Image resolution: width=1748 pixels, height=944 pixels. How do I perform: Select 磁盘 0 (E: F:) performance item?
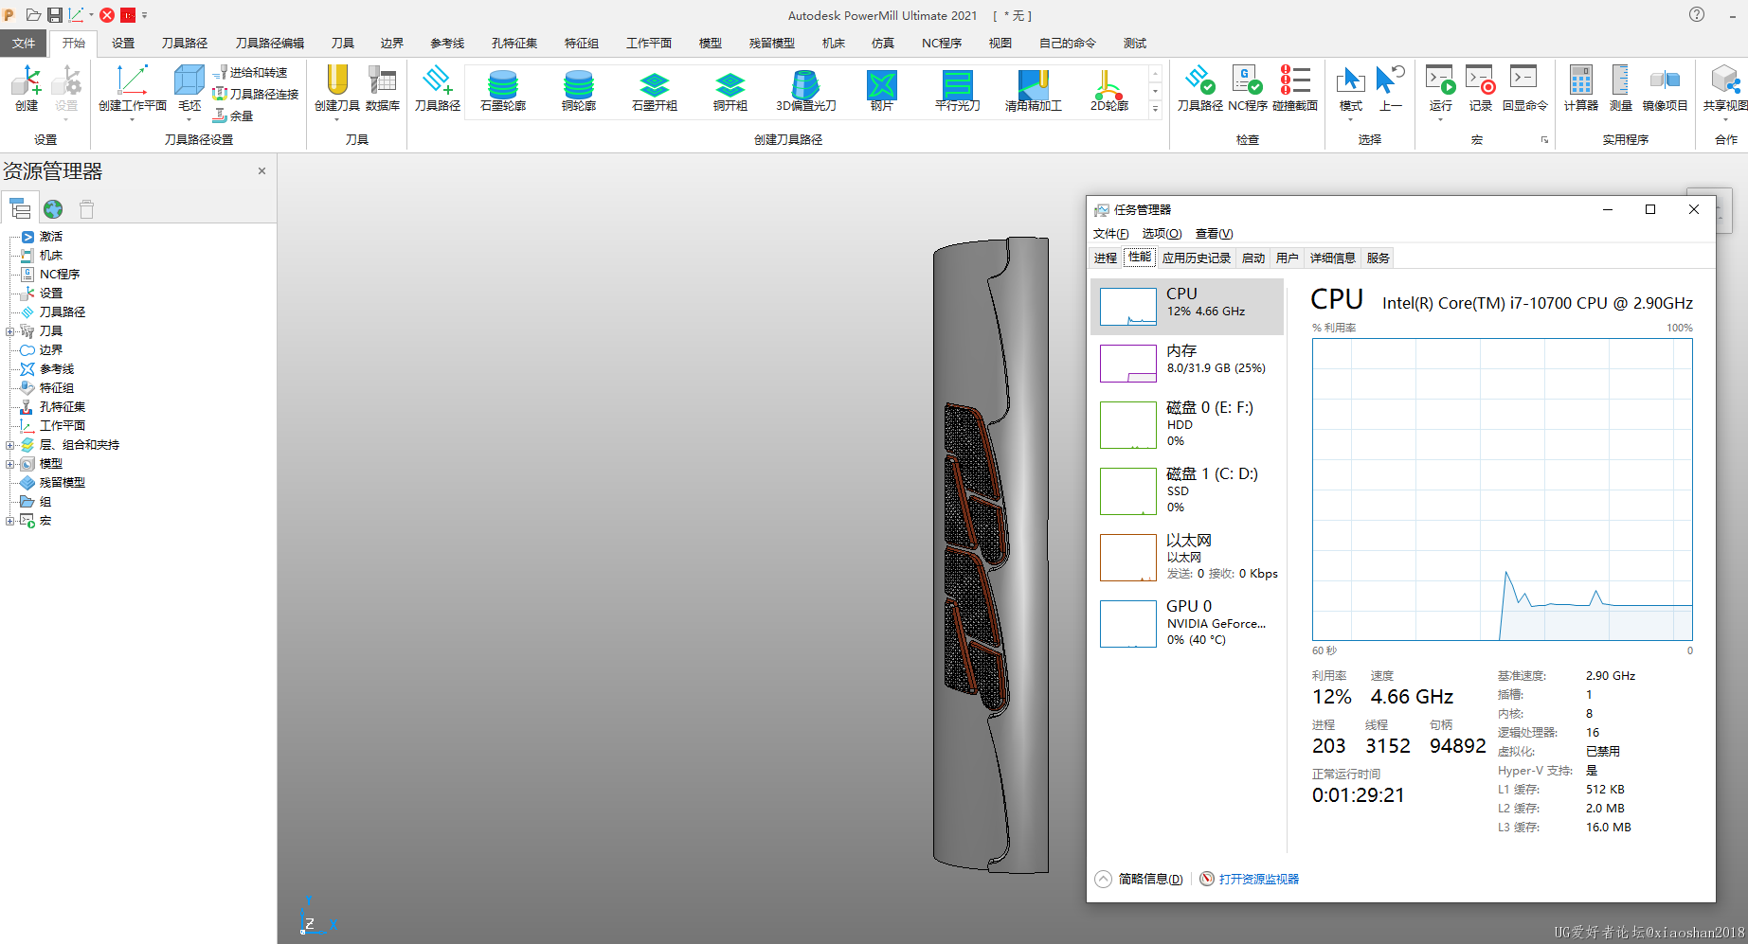coord(1187,424)
